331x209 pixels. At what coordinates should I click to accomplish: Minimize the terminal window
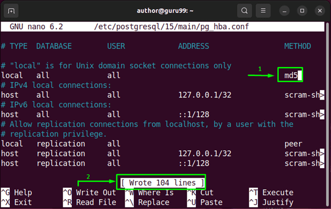pyautogui.click(x=284, y=11)
